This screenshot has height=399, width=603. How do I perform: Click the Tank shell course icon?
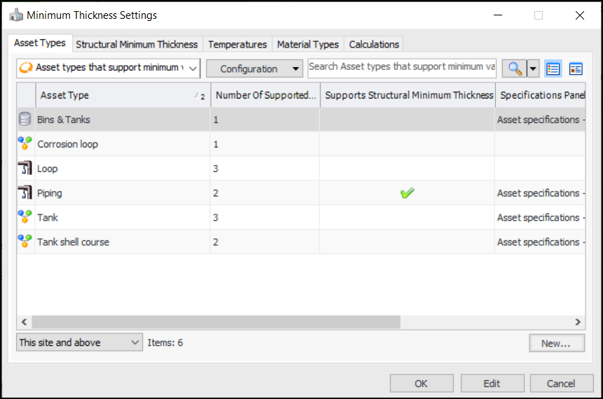(x=26, y=242)
